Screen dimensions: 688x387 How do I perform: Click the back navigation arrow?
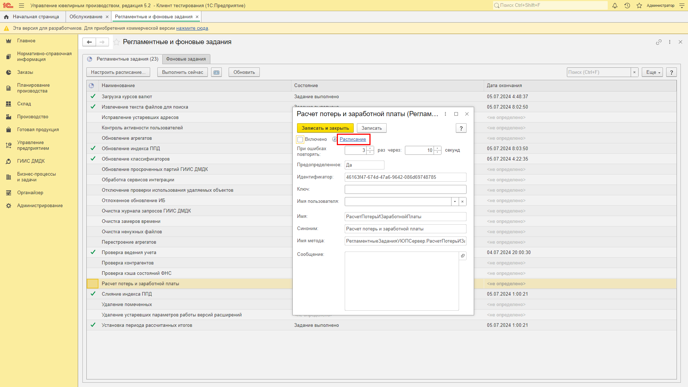click(x=89, y=42)
